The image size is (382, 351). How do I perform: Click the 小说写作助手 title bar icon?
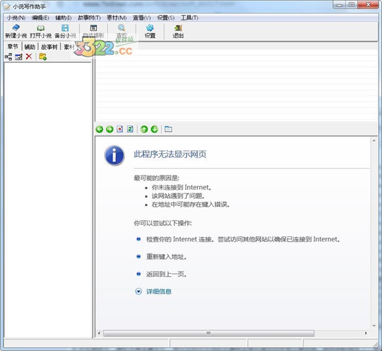click(x=8, y=6)
